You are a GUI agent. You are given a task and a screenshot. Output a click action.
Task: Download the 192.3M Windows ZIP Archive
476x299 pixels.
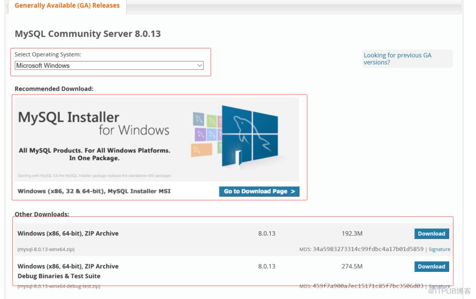432,233
